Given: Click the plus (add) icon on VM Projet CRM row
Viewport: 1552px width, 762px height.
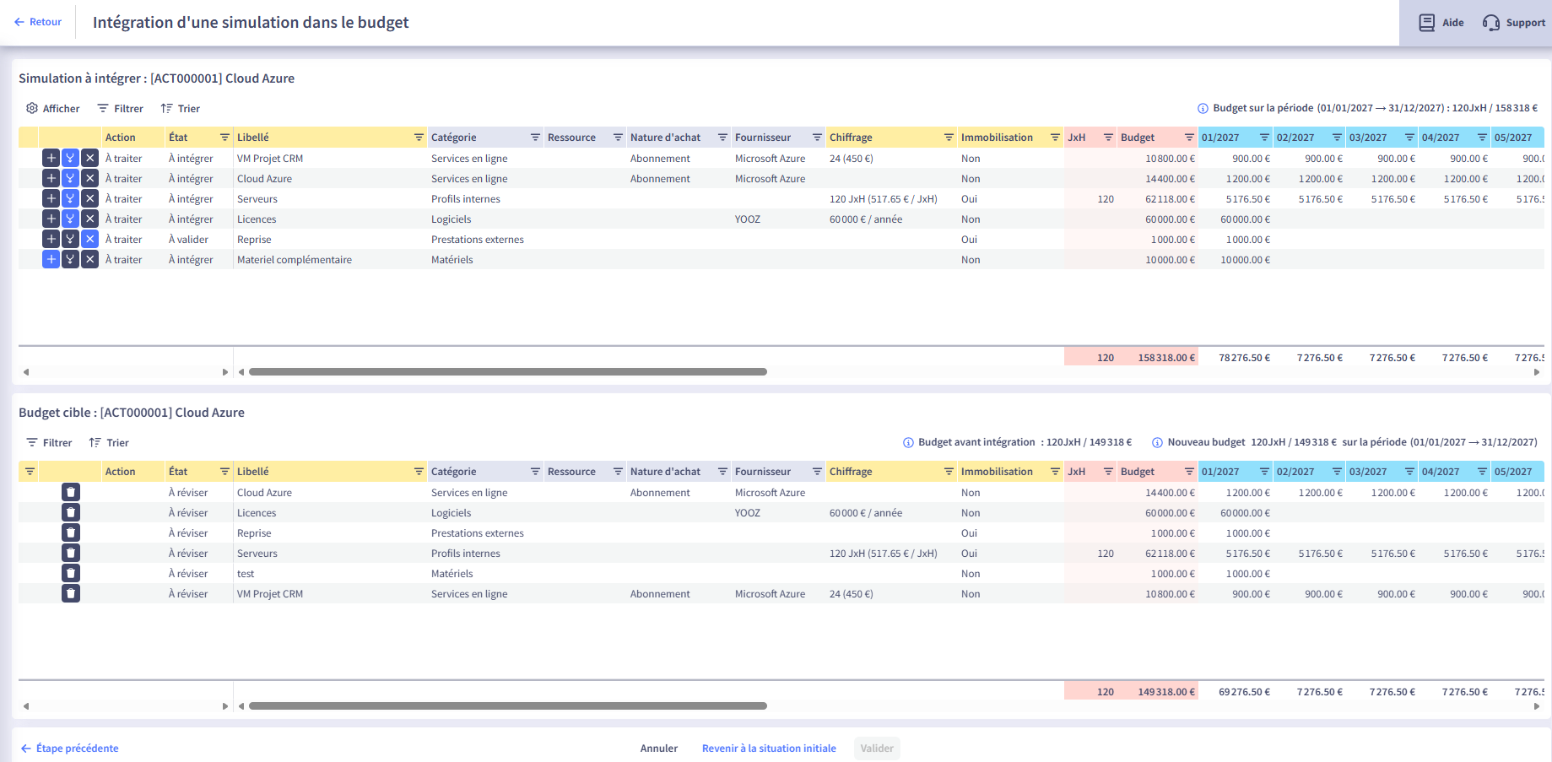Looking at the screenshot, I should tap(51, 158).
